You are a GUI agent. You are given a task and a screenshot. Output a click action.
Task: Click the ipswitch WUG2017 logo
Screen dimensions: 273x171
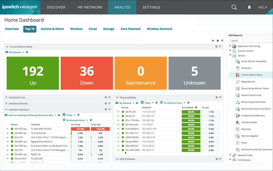point(20,7)
